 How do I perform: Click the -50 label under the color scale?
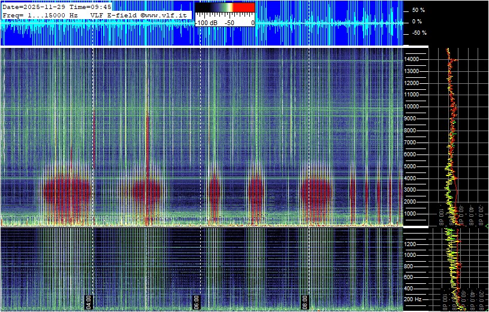231,23
